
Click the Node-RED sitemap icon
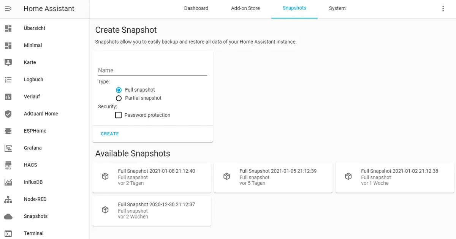(8, 199)
